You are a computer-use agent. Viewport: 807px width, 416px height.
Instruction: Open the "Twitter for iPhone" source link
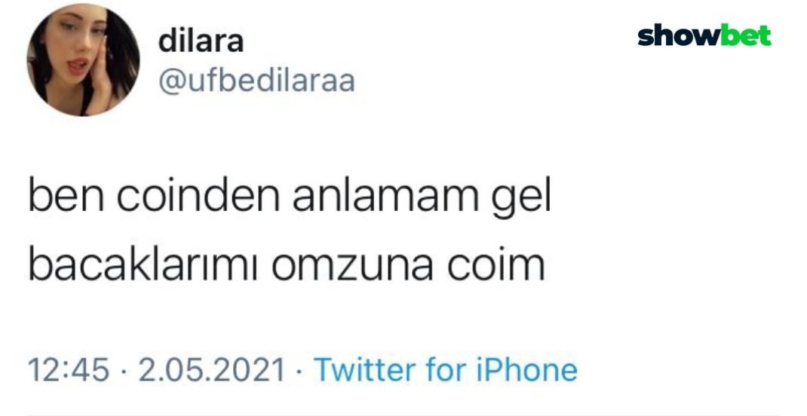(x=445, y=370)
